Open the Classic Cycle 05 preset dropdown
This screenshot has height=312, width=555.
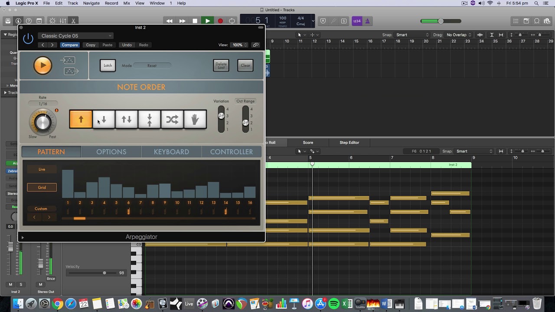point(75,36)
